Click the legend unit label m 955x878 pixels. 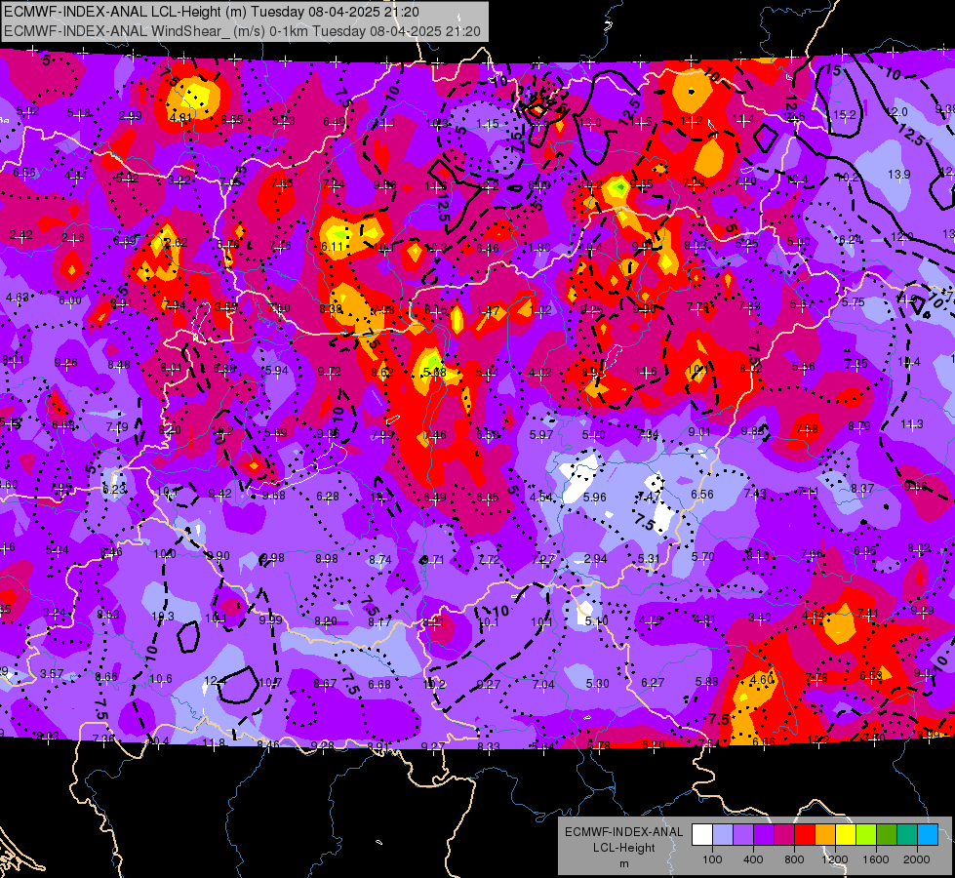[x=623, y=863]
